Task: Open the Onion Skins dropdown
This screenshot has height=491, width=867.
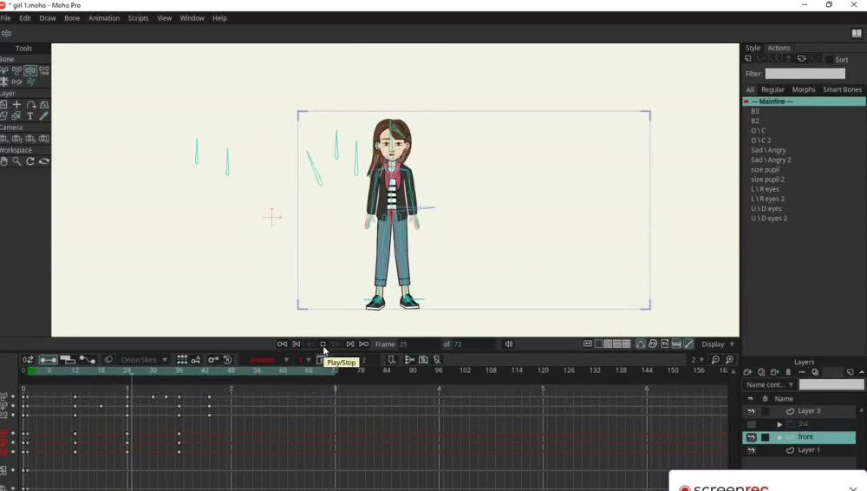Action: [x=144, y=360]
